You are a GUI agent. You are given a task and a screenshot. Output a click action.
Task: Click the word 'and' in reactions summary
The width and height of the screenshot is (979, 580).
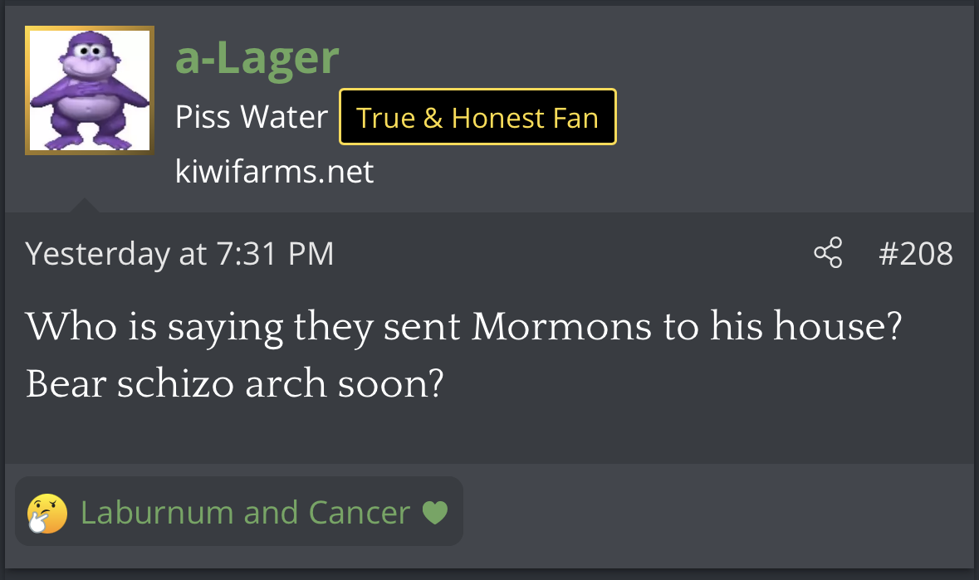(271, 513)
